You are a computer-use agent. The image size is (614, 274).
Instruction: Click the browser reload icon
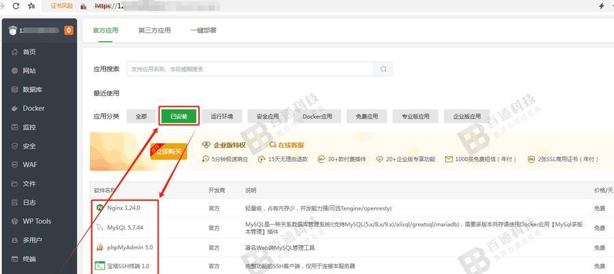16,6
